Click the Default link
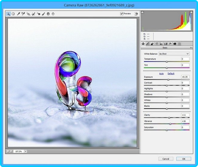The image size is (198, 167). [x=171, y=74]
